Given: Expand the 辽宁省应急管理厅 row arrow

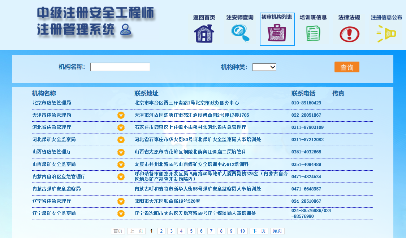Looking at the screenshot, I should pos(121,201).
